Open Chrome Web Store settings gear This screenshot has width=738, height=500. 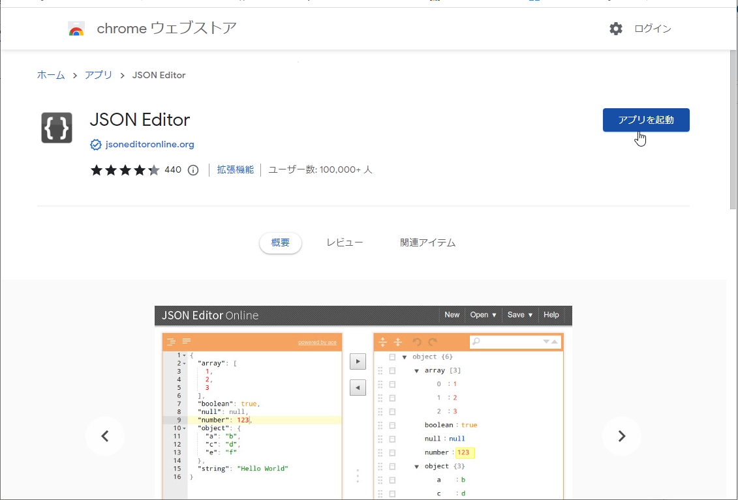(x=615, y=29)
